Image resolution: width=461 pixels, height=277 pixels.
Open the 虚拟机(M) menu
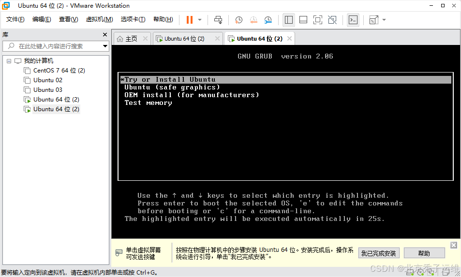coord(99,19)
